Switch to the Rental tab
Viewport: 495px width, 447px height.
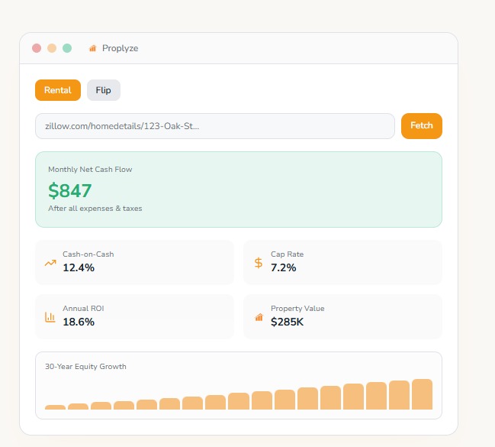pyautogui.click(x=57, y=90)
